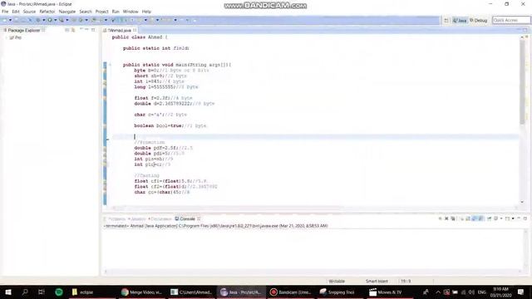Switch to the Java perspective
Viewport: 532px width, 299px height.
[460, 21]
